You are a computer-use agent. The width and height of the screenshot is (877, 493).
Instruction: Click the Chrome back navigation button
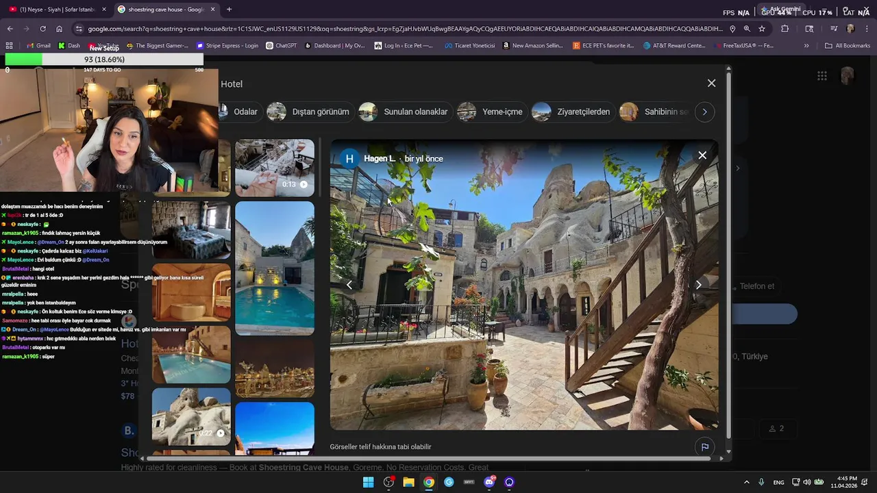10,29
